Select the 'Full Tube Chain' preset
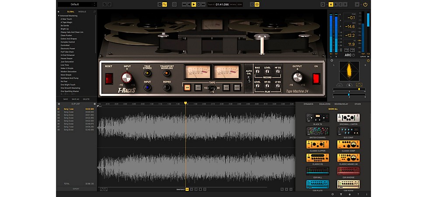The width and height of the screenshot is (427, 197). point(67,52)
